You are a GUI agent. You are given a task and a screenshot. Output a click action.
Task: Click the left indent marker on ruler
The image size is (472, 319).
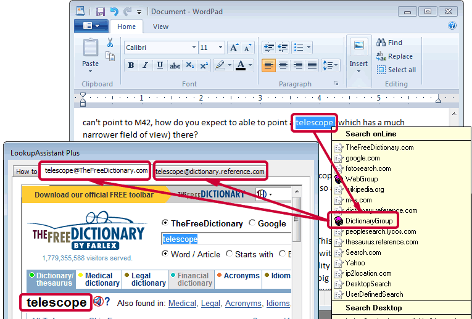[x=83, y=99]
